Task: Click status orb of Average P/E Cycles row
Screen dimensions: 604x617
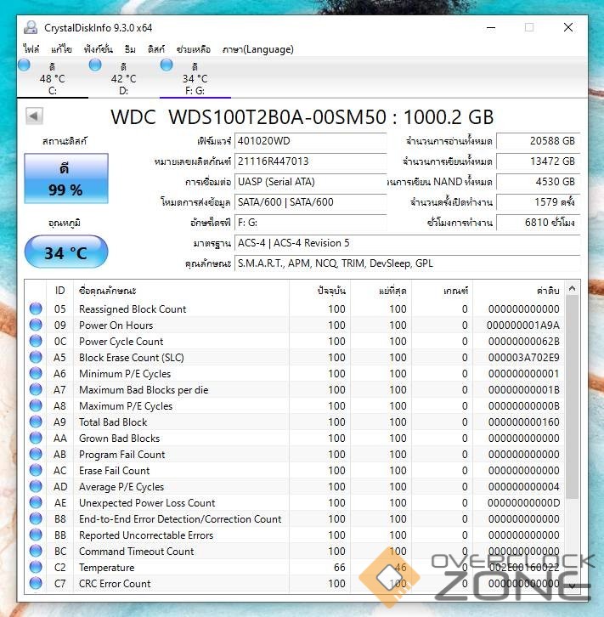Action: pos(36,486)
